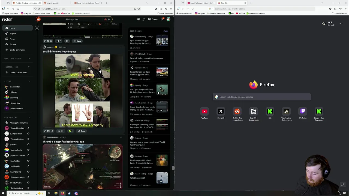This screenshot has height=196, width=349.
Task: Toggle favorite star for r/2000sNostalgia
Action: [x=28, y=128]
